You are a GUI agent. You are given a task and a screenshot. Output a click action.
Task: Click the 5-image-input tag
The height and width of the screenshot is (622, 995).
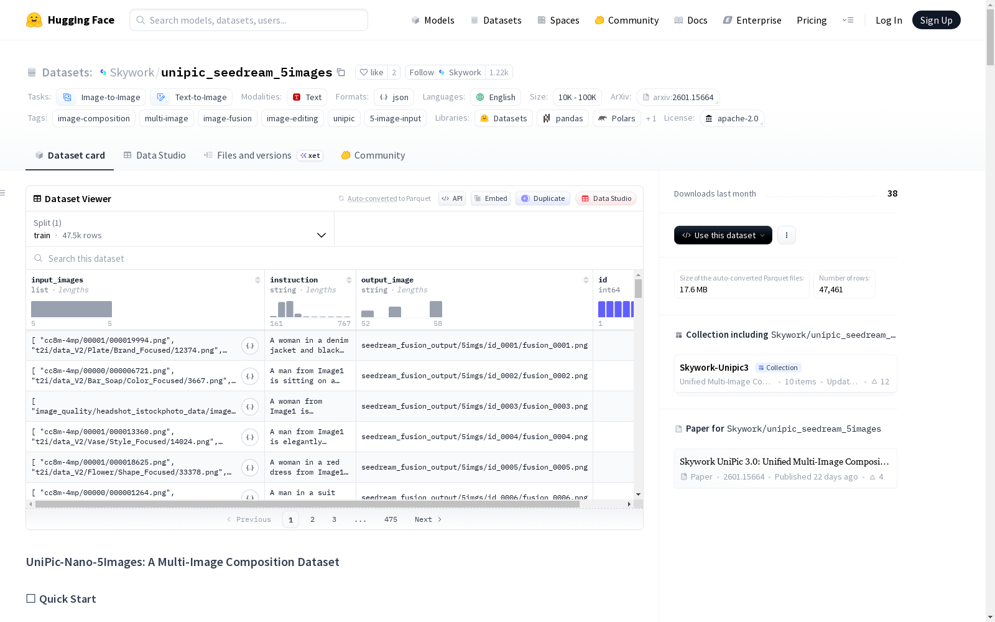click(396, 118)
